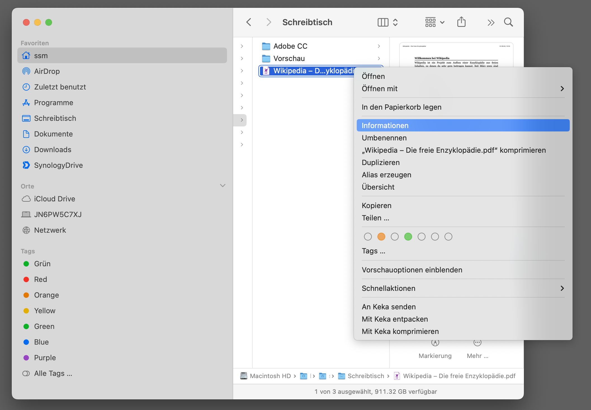The width and height of the screenshot is (591, 410).
Task: Click the double-chevron toolbar overflow icon
Action: [x=491, y=22]
